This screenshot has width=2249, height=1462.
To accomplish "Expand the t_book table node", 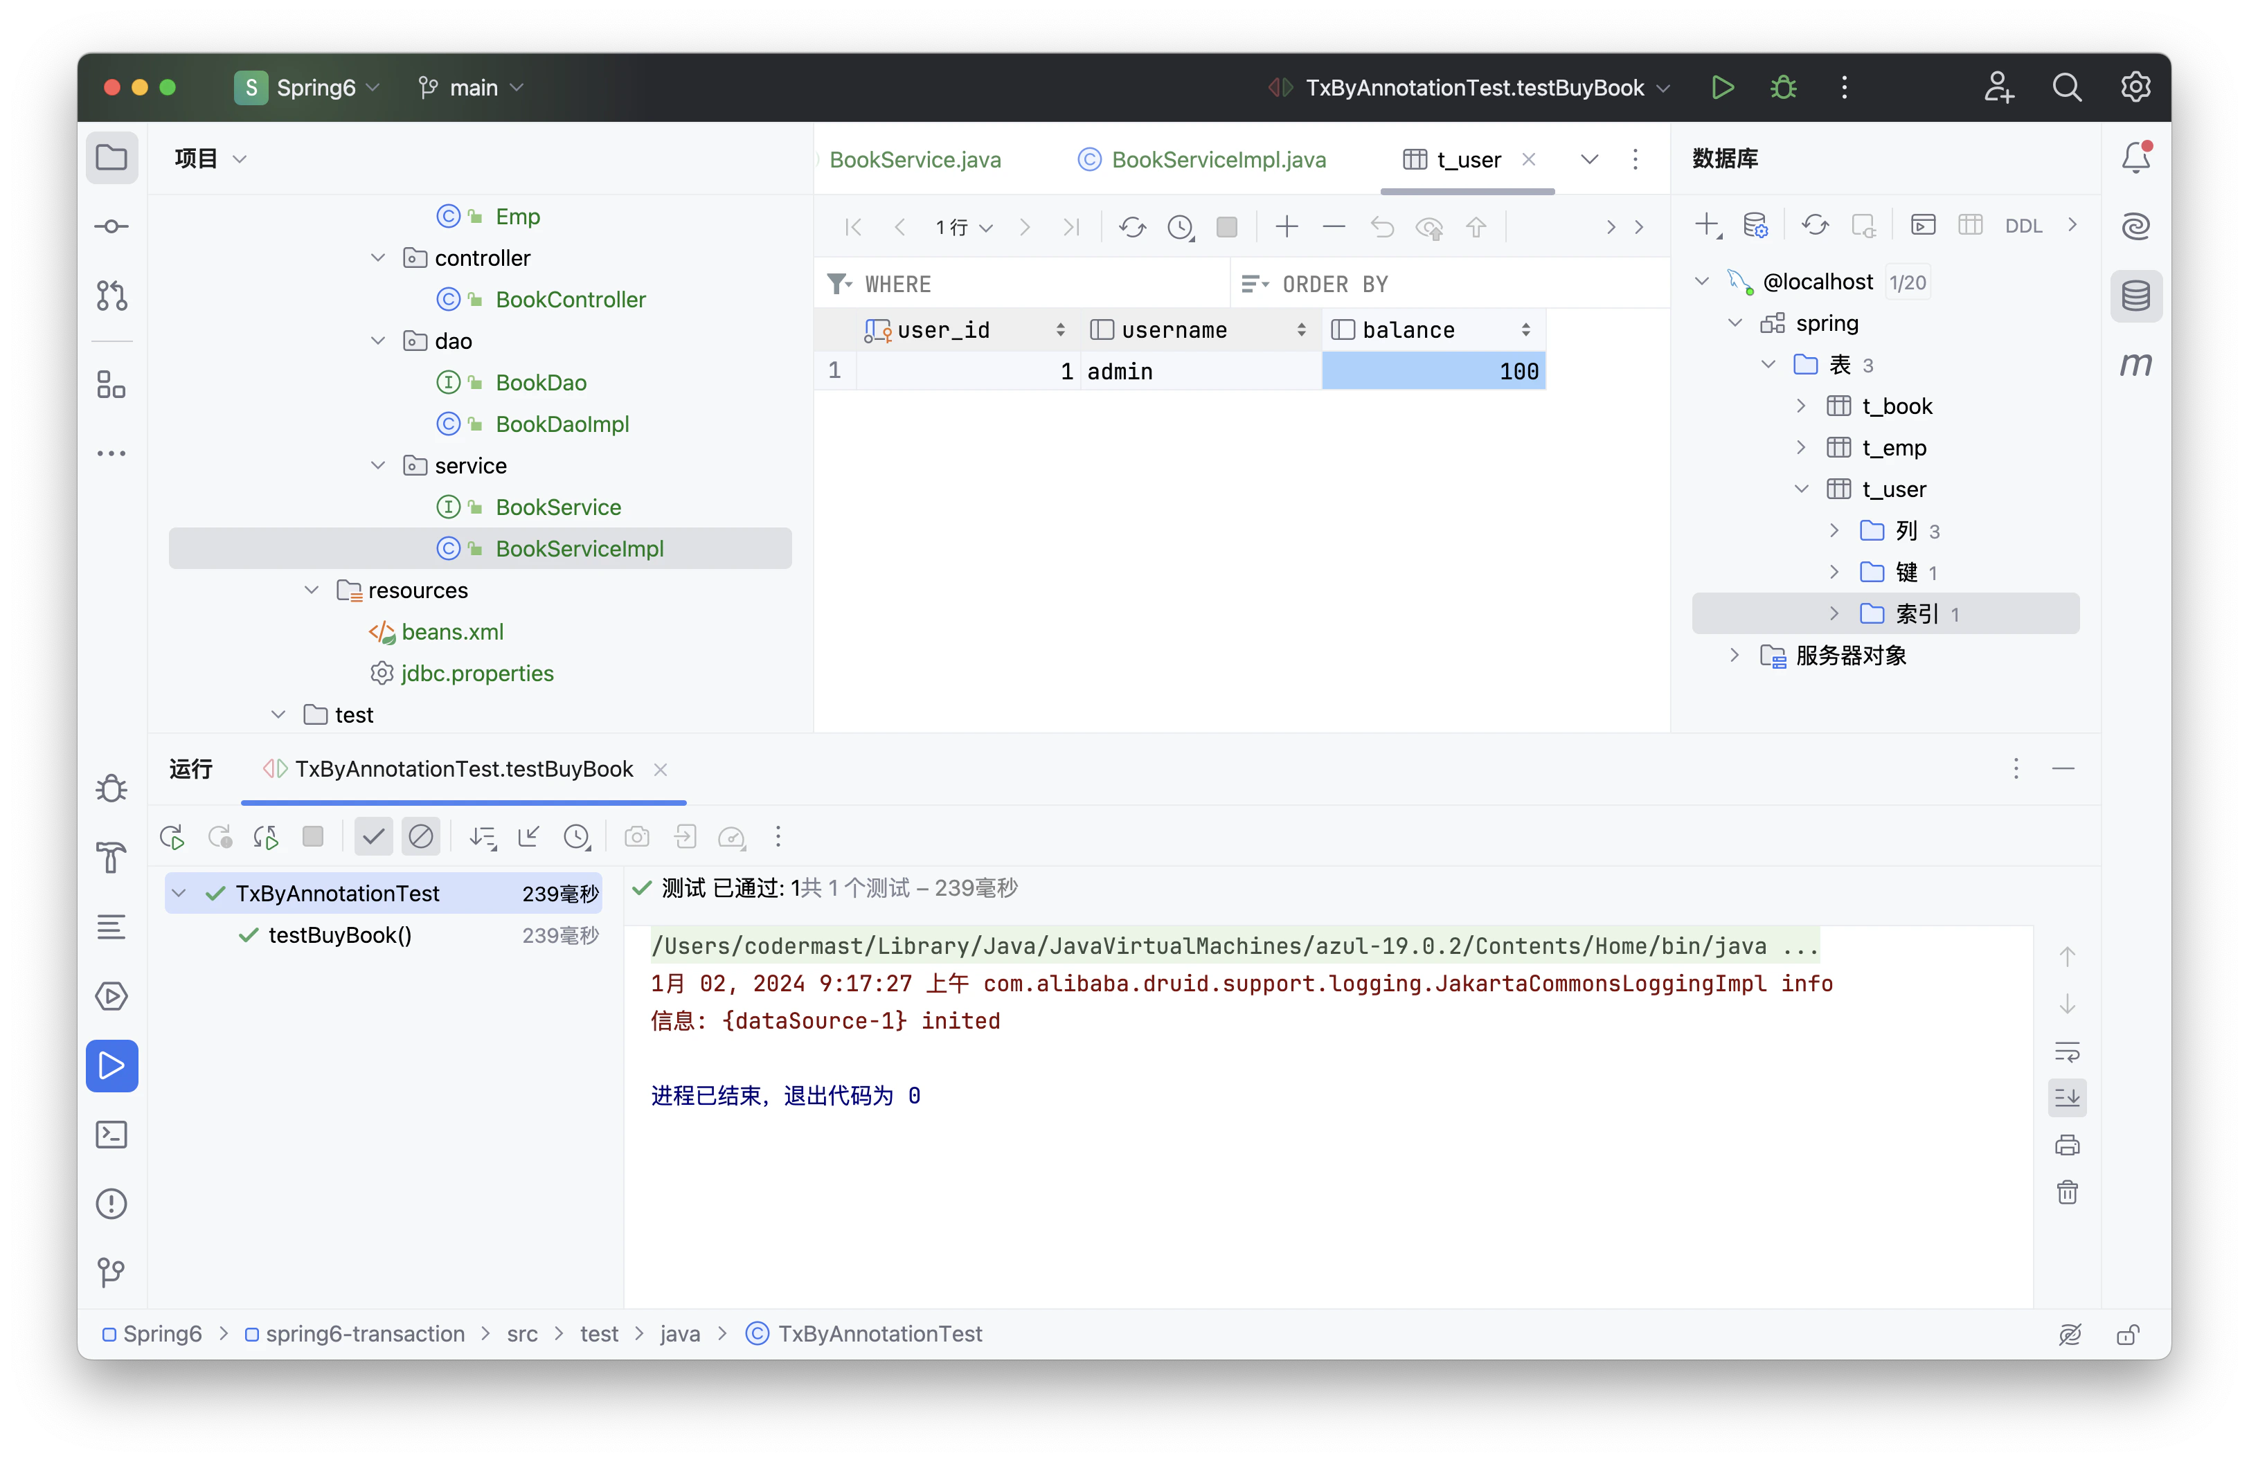I will coord(1801,406).
